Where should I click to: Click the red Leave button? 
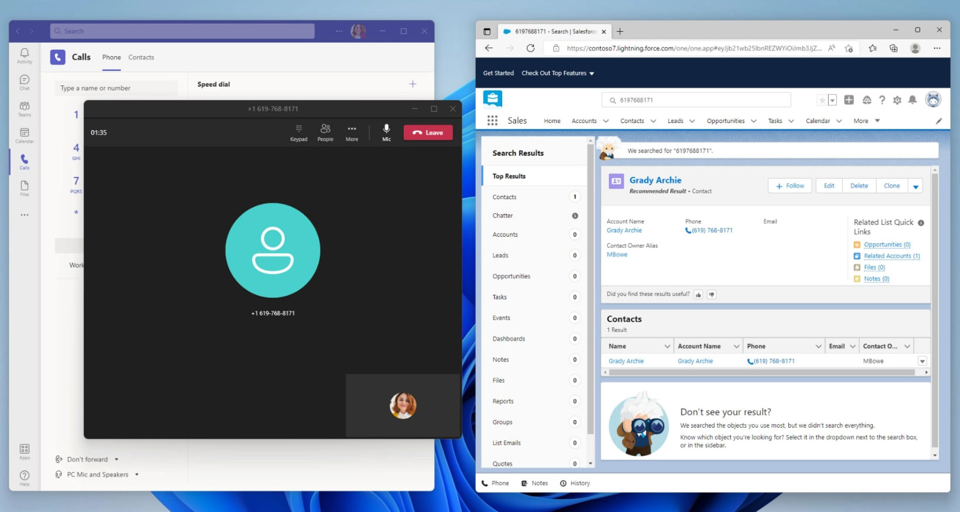click(x=428, y=132)
